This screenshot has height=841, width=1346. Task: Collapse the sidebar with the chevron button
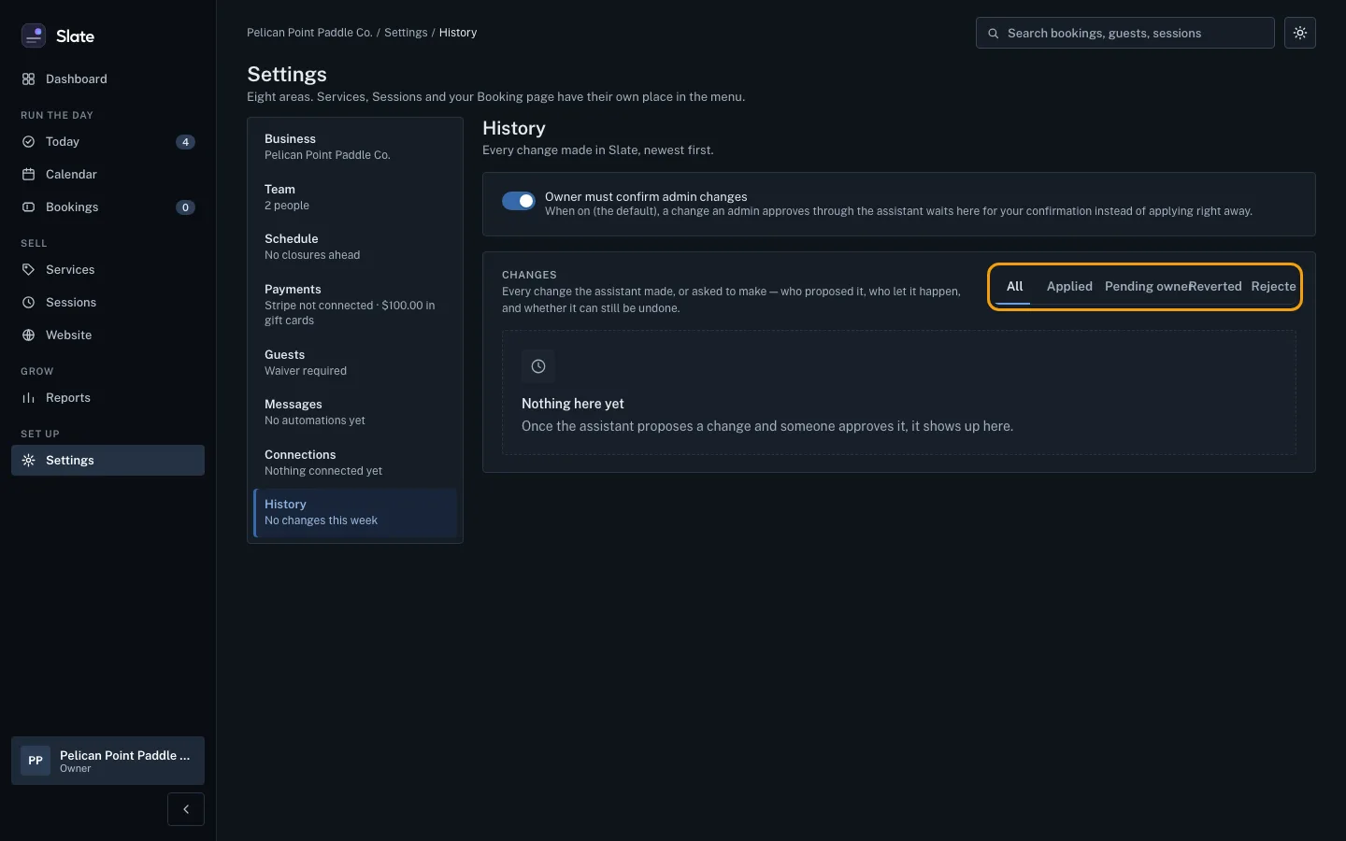pos(186,809)
